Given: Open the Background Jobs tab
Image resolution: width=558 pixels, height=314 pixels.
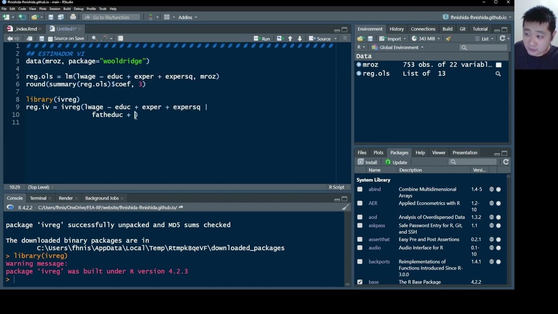Looking at the screenshot, I should click(102, 198).
